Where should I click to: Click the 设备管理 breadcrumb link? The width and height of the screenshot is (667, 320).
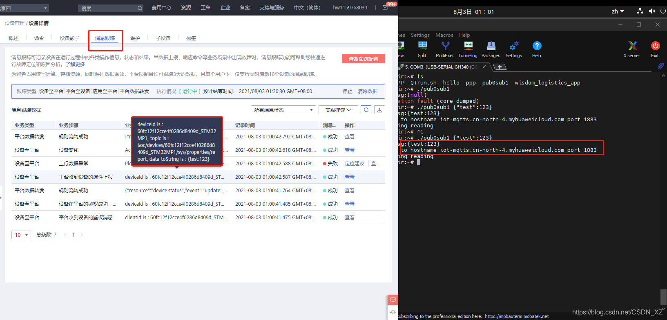tap(15, 23)
